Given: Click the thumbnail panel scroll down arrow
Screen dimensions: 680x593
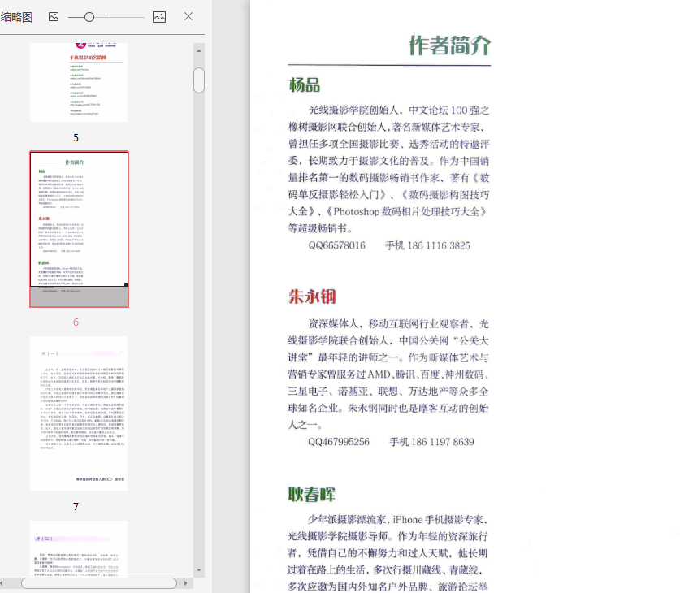Looking at the screenshot, I should click(199, 570).
